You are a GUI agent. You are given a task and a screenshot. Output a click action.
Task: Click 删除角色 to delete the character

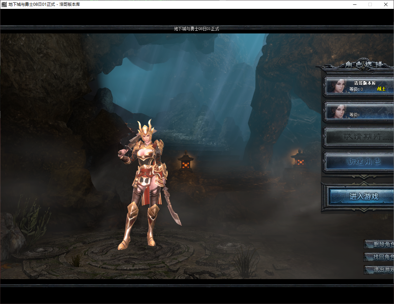[x=379, y=244]
